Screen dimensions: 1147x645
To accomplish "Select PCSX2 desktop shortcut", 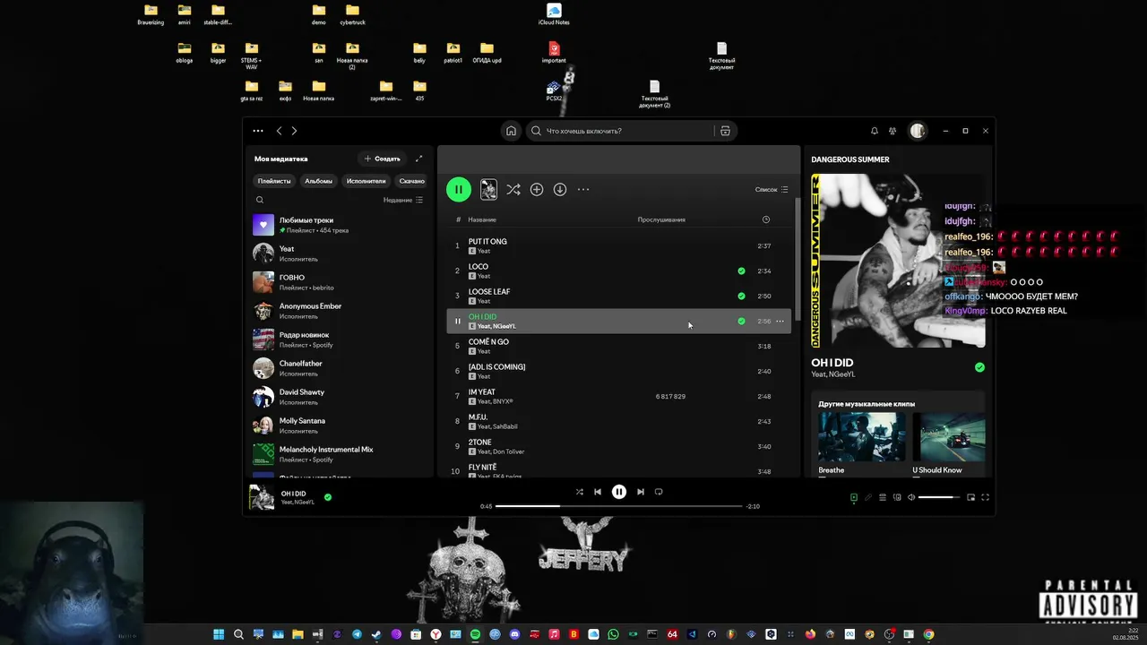I will (x=554, y=90).
